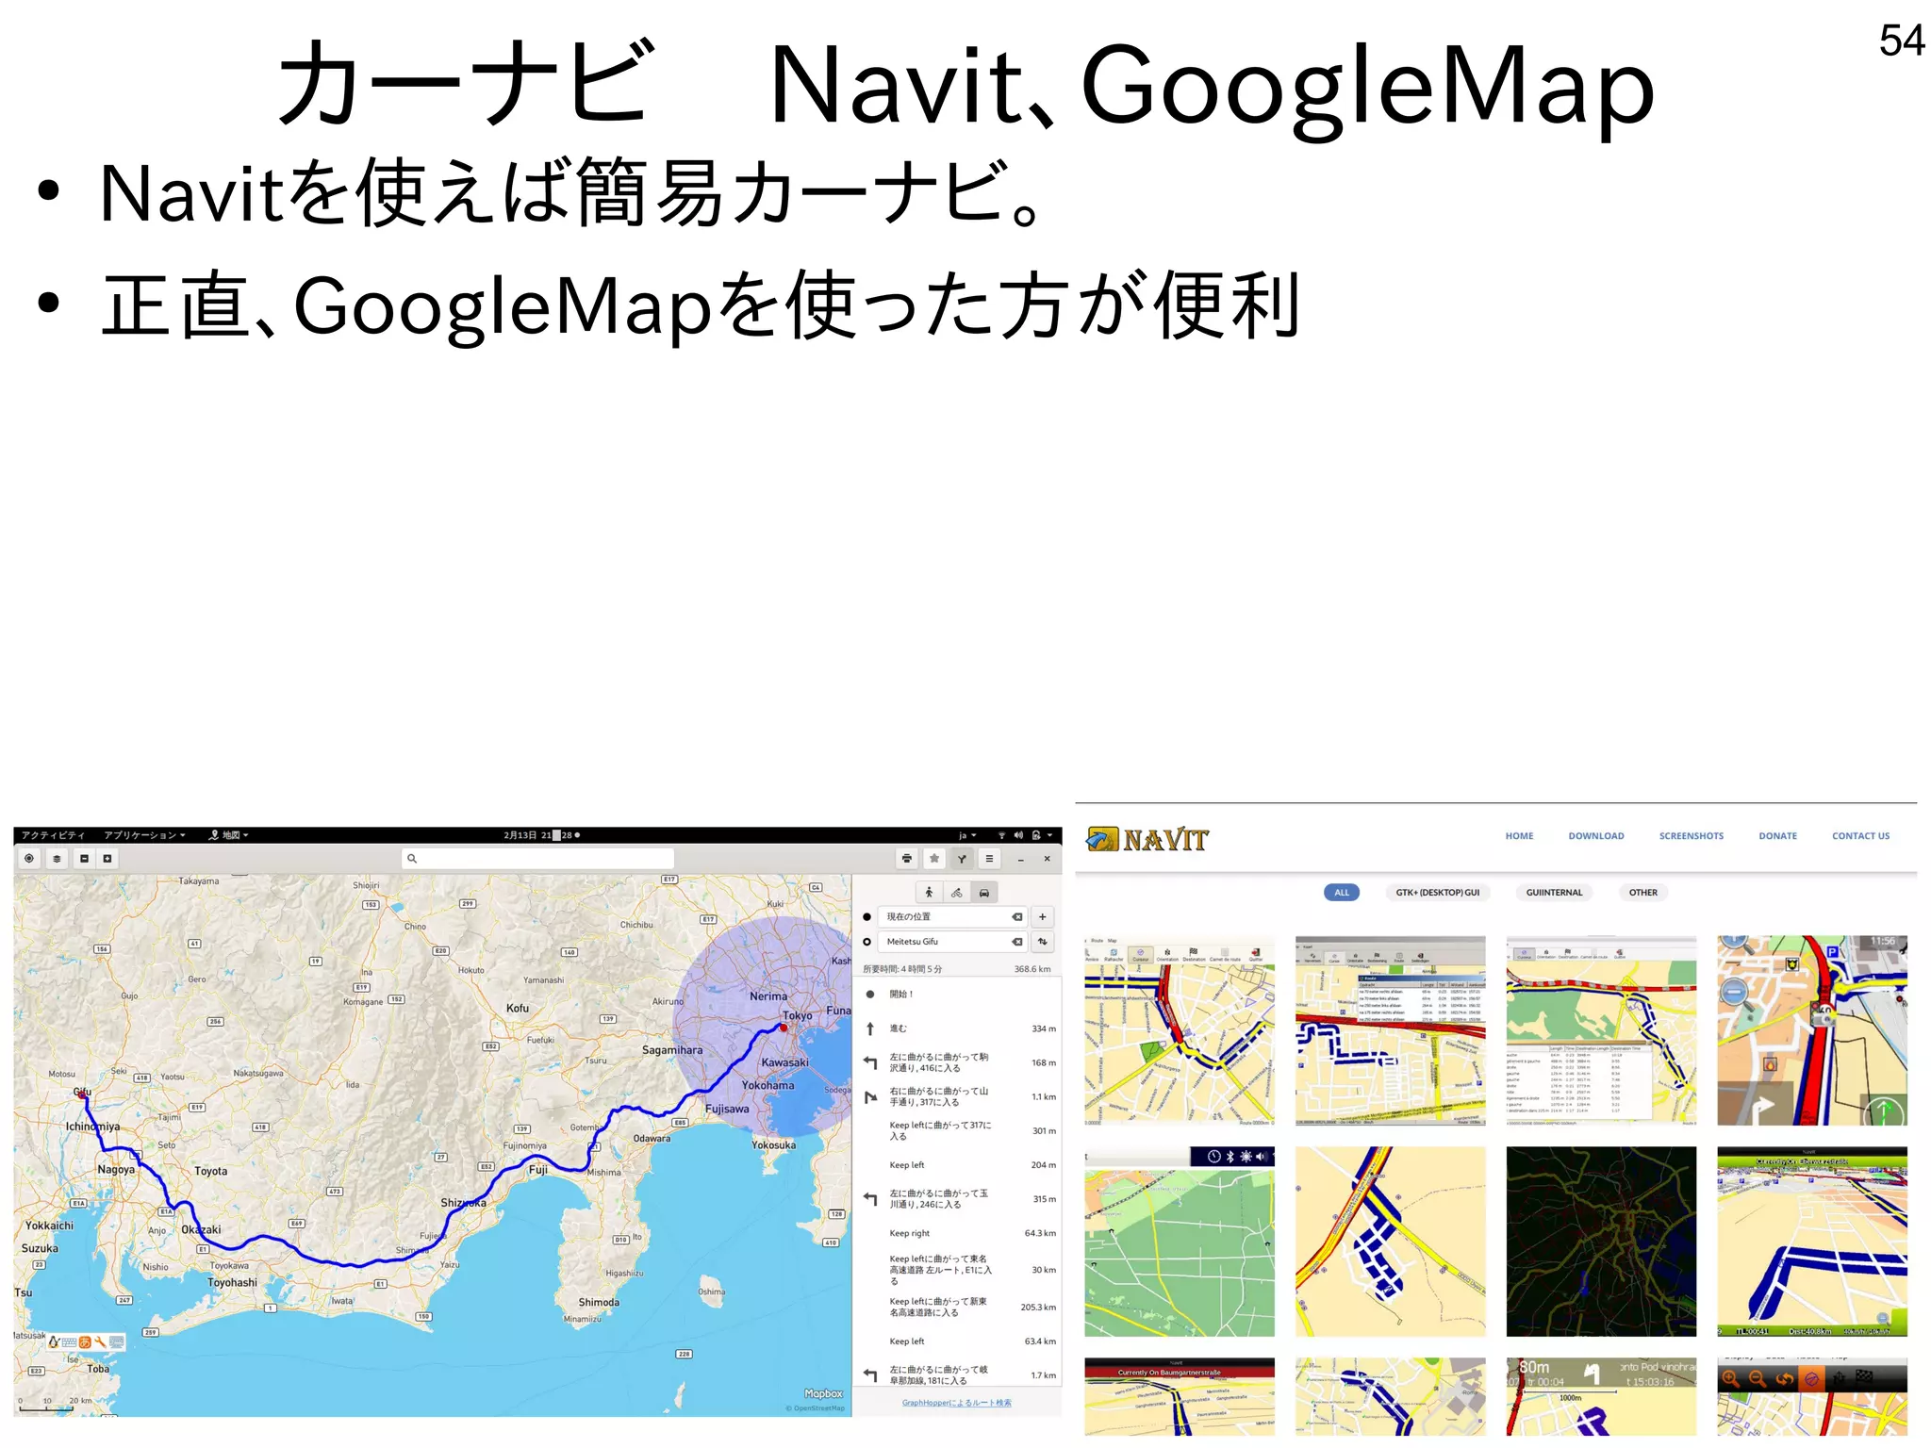1931x1448 pixels.
Task: Zoom in with the plus button in Maps
Action: tap(107, 859)
